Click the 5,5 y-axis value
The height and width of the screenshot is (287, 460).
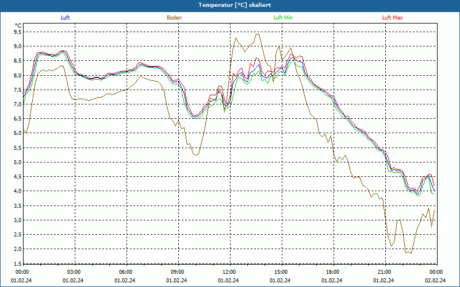point(17,148)
